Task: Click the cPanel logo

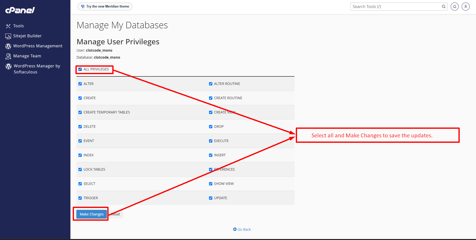Action: point(20,10)
